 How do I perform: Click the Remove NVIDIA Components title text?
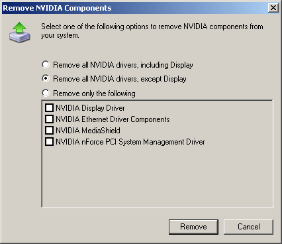point(57,8)
